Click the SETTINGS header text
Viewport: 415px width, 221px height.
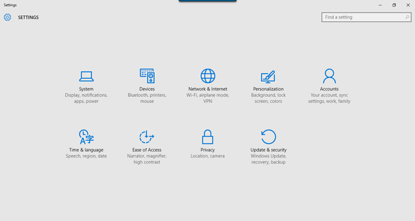[x=28, y=17]
